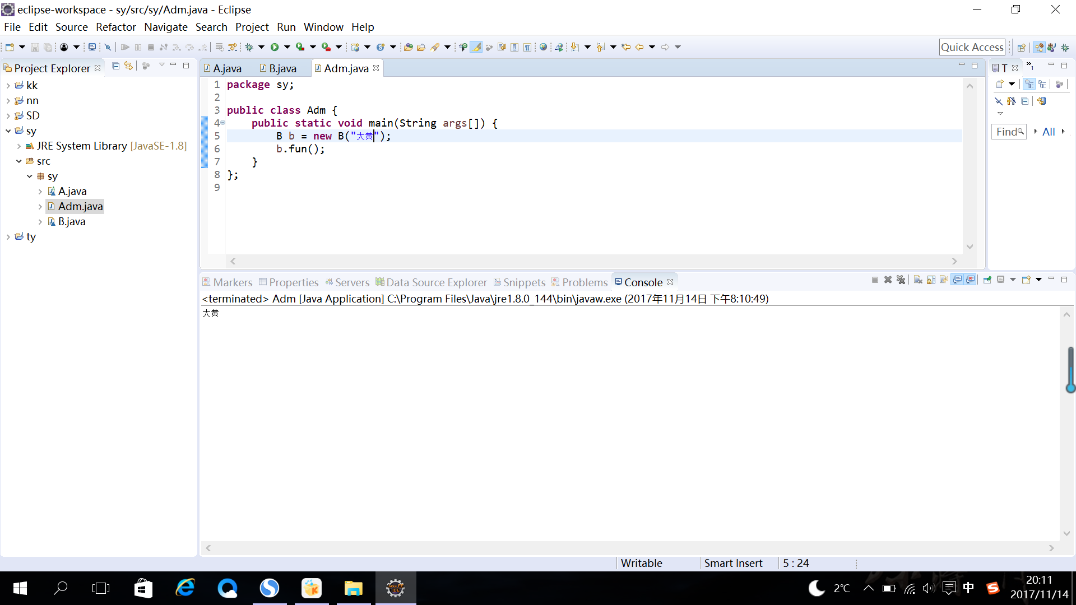Expand JRE System Library node
Viewport: 1076px width, 605px height.
tap(18, 146)
